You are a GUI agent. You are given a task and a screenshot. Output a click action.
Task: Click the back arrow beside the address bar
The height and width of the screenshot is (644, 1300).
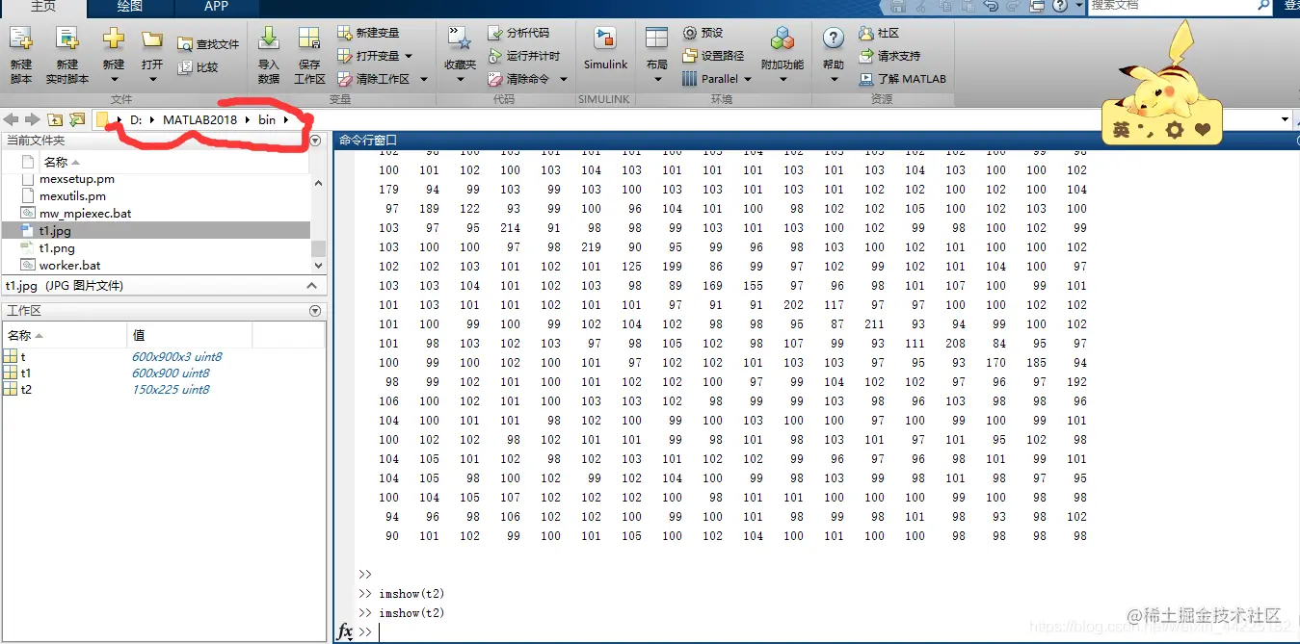point(12,119)
